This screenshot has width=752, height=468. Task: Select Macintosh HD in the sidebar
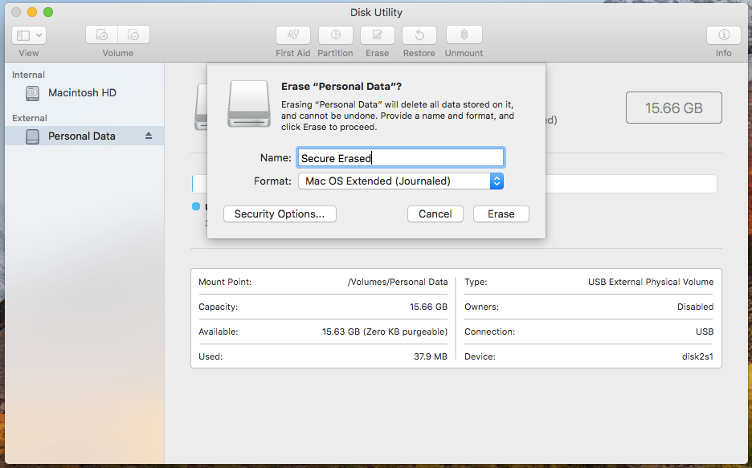point(84,93)
